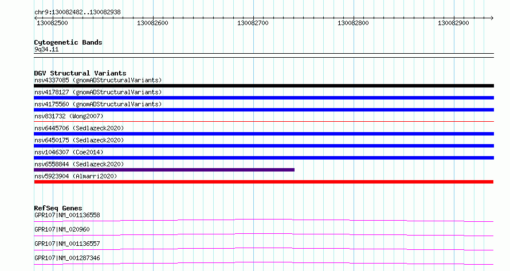Image resolution: width=510 pixels, height=271 pixels.
Task: Click the magenta line of NM_001136558
Action: click(x=264, y=220)
